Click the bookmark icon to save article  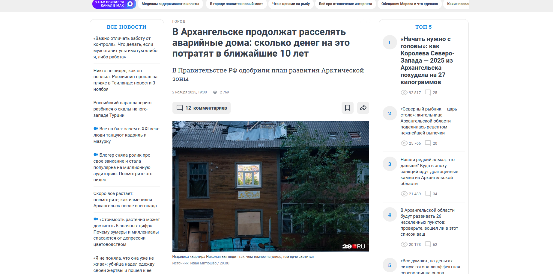tap(347, 108)
